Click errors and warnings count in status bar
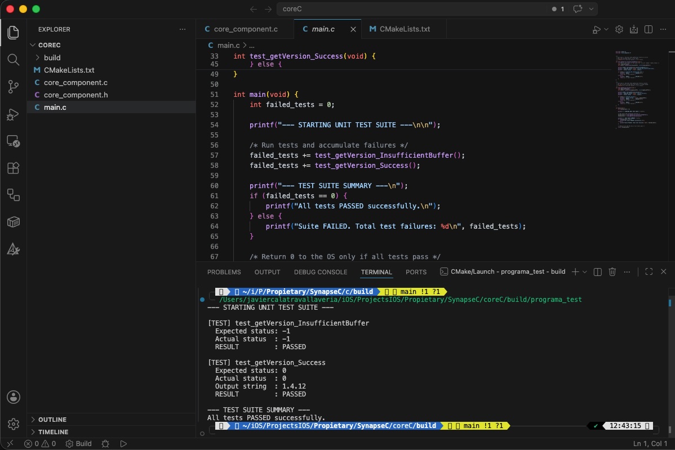 [40, 444]
